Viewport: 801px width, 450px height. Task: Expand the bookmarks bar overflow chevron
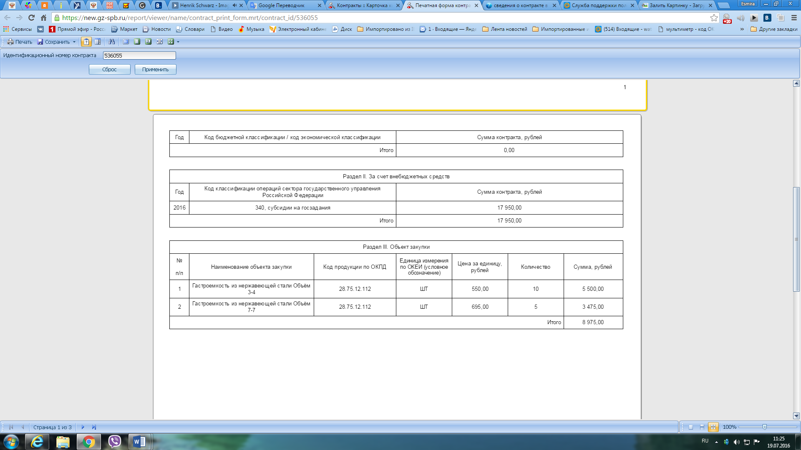tap(742, 29)
